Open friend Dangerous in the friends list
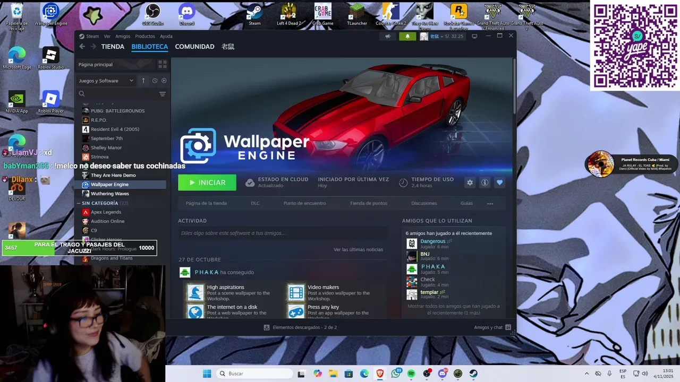Screen dimensions: 680x382 [433, 241]
